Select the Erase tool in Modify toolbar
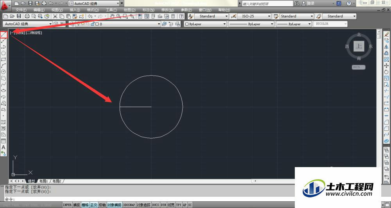The width and height of the screenshot is (391, 208). click(386, 34)
